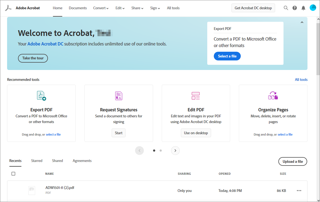Collapse the Welcome banner with the chevron
The image size is (320, 202).
coord(302,22)
